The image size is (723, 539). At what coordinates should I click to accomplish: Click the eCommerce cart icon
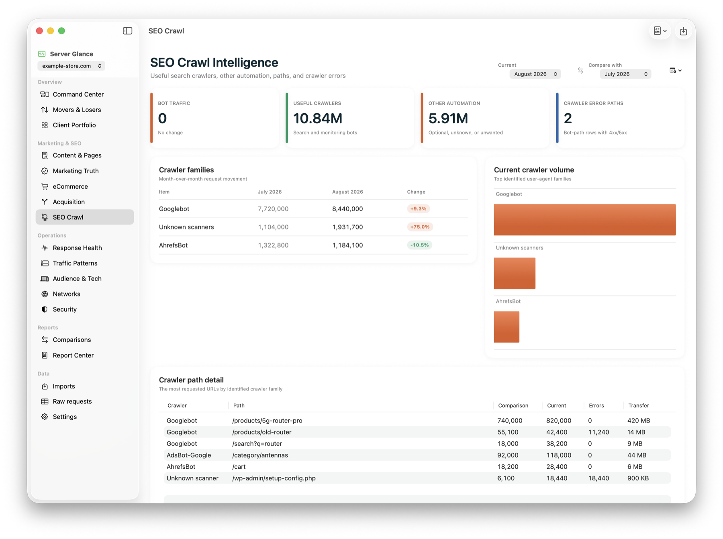click(x=45, y=186)
